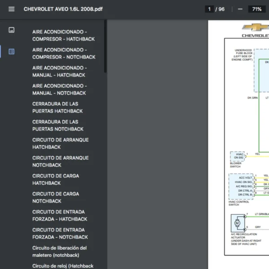Click the BLOWER SWITCH label in diagram
269x269 pixels.
pos(235,165)
